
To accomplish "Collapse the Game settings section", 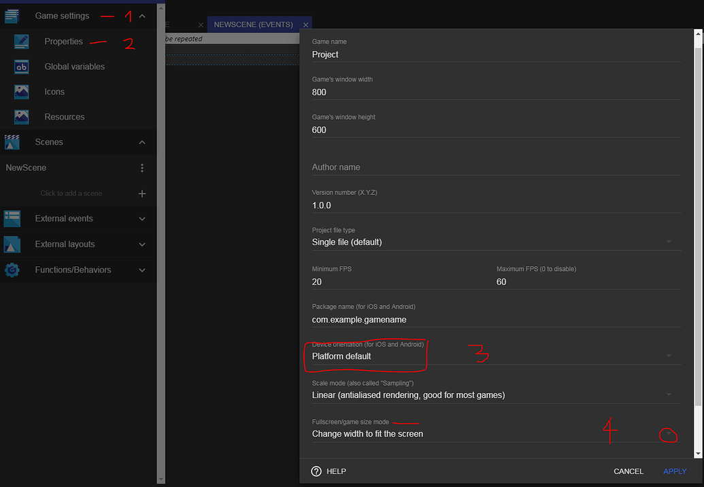I will point(142,15).
